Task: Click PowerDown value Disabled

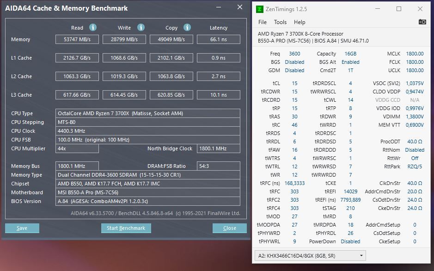Action: click(350, 241)
